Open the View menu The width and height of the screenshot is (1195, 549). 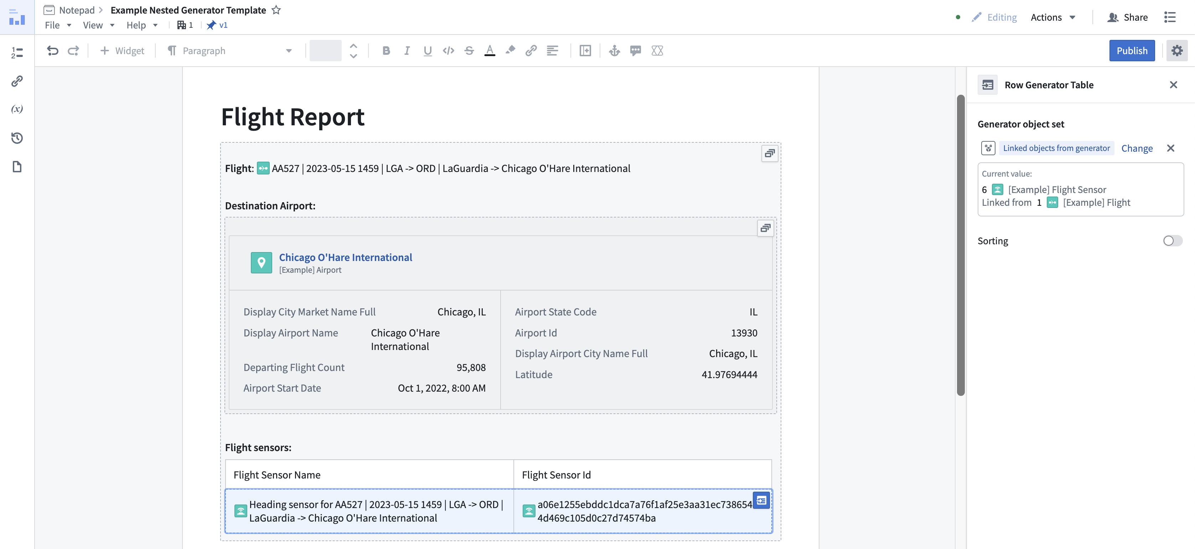tap(98, 25)
